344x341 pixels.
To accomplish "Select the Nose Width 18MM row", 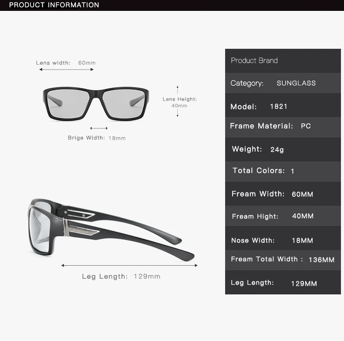I will pyautogui.click(x=283, y=238).
